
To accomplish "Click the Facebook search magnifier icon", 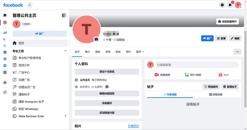I will [x=29, y=5].
